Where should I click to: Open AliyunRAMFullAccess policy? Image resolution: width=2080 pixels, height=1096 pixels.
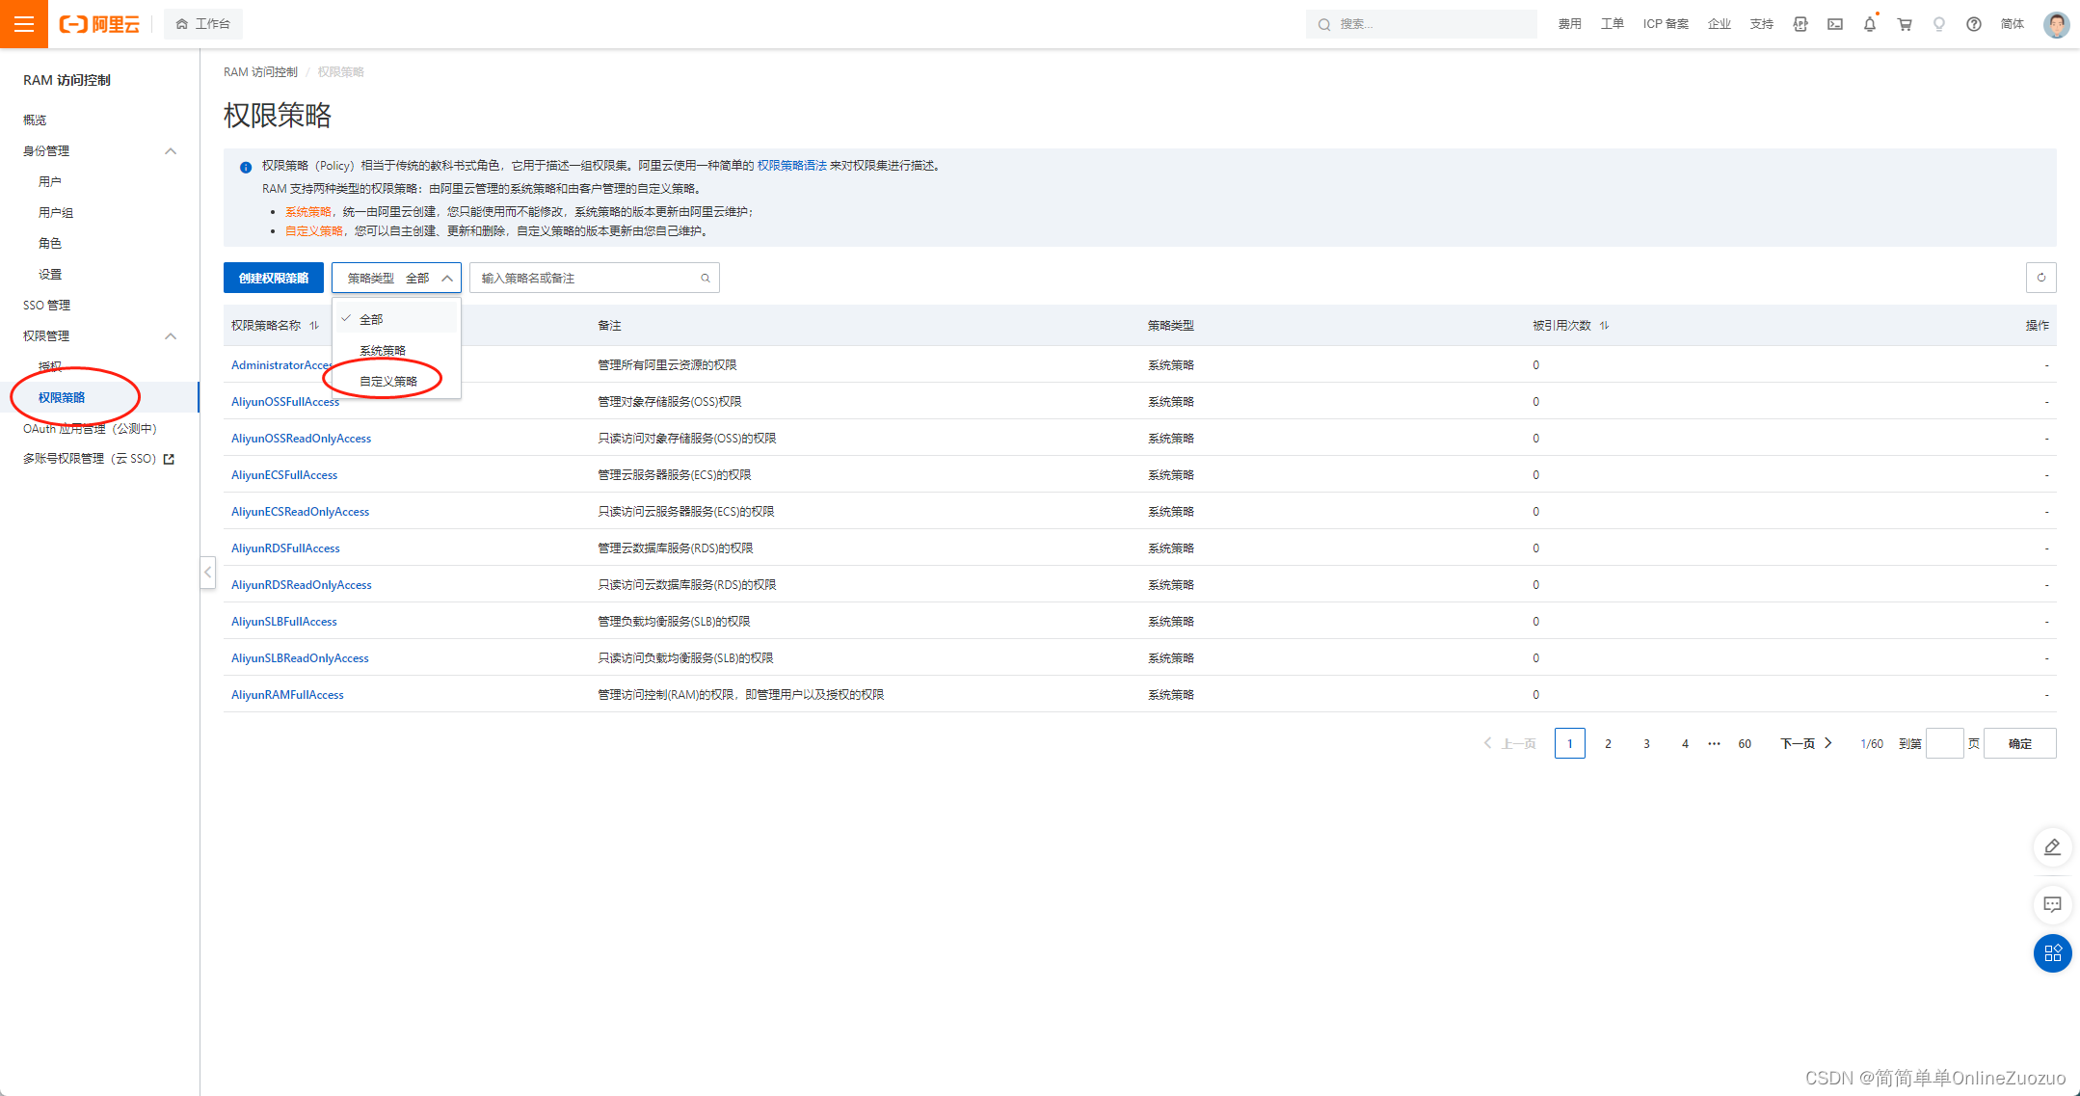coord(287,695)
